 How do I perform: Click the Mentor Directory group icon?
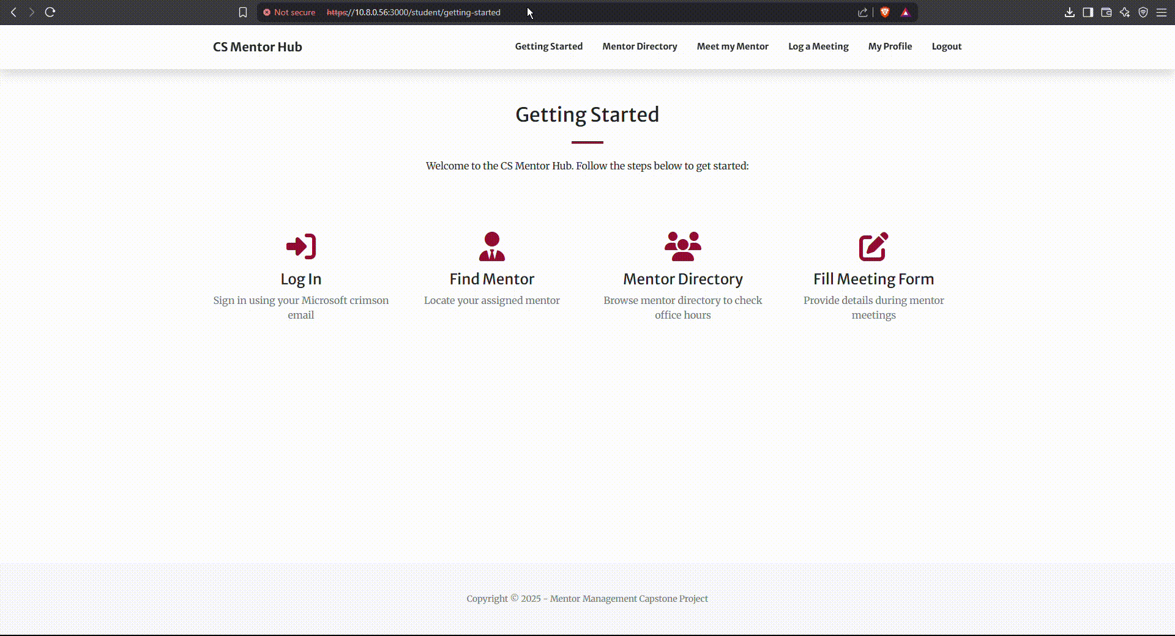[682, 246]
